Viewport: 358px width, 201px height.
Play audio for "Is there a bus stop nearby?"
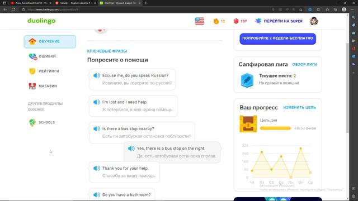[97, 129]
